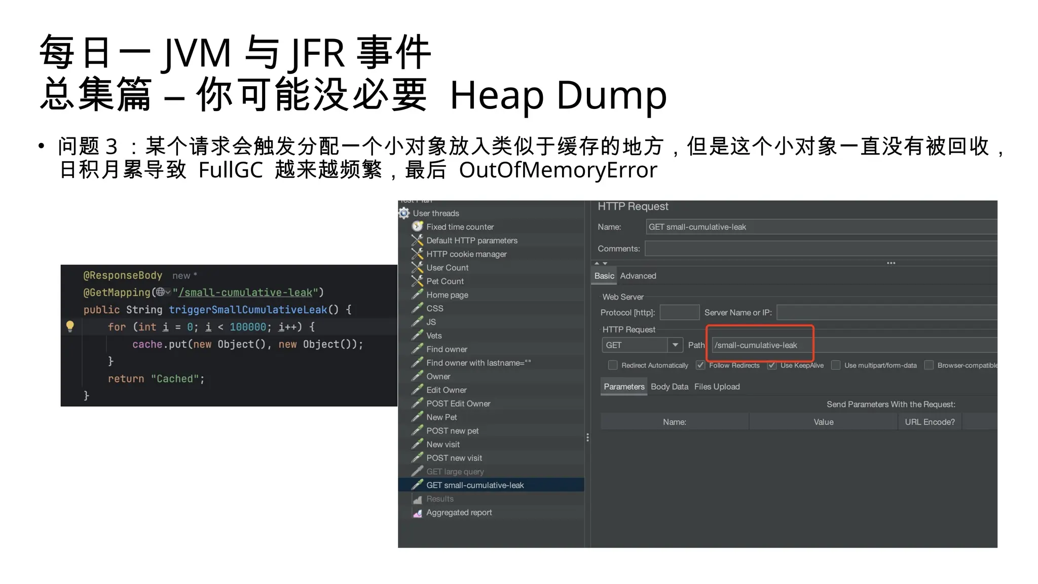
Task: Click the POST new pet sampler icon
Action: pos(417,430)
